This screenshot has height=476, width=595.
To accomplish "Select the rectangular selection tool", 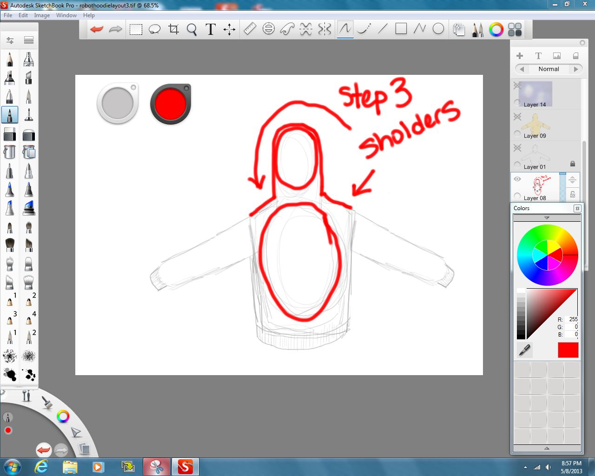I will pos(136,29).
